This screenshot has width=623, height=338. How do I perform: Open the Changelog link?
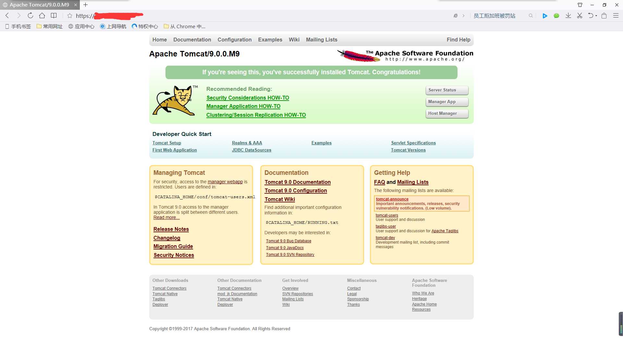[167, 238]
